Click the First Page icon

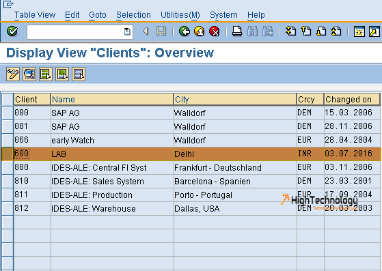[x=291, y=31]
